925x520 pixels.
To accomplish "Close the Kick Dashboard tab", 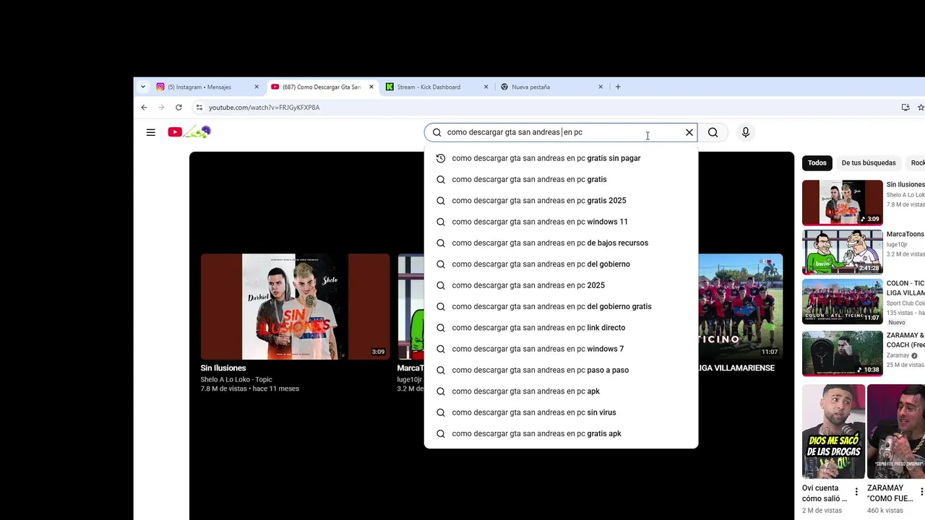I will click(486, 87).
